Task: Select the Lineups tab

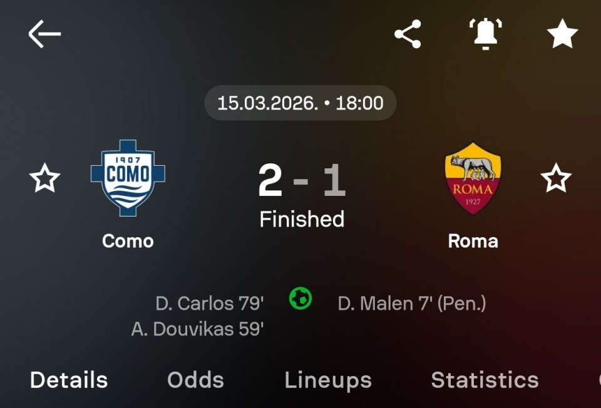Action: [x=328, y=380]
